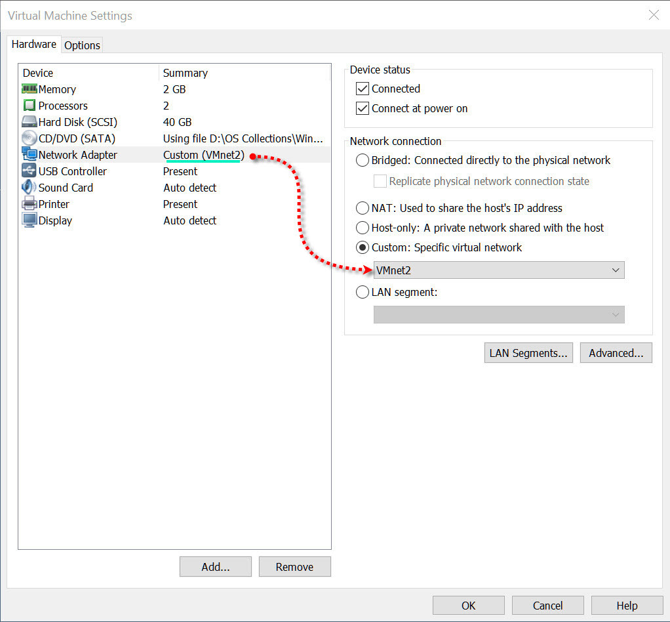The image size is (670, 622).
Task: Click the Processors chip icon
Action: (x=30, y=105)
